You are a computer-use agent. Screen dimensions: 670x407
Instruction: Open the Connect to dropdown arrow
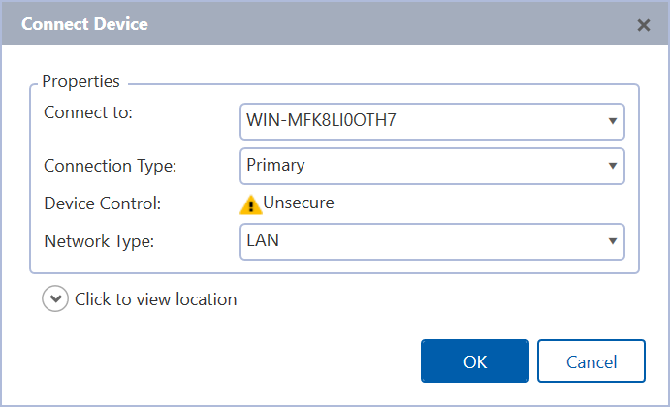click(613, 121)
